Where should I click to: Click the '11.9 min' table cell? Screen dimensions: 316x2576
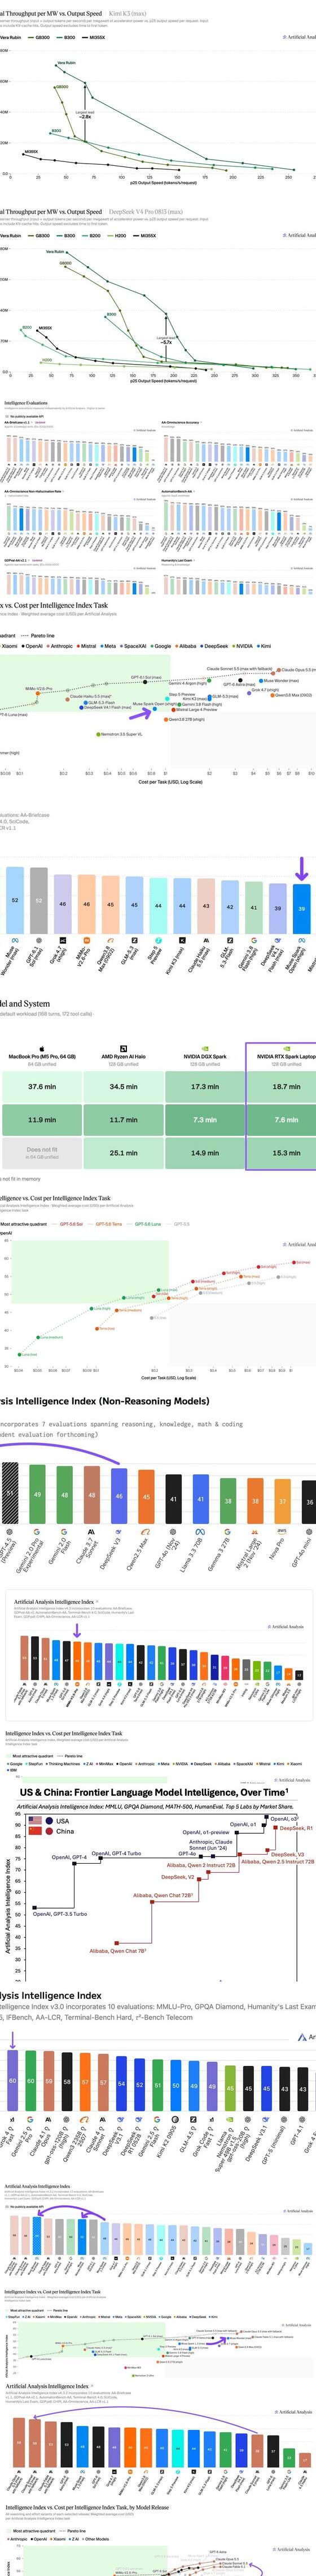(x=42, y=1120)
